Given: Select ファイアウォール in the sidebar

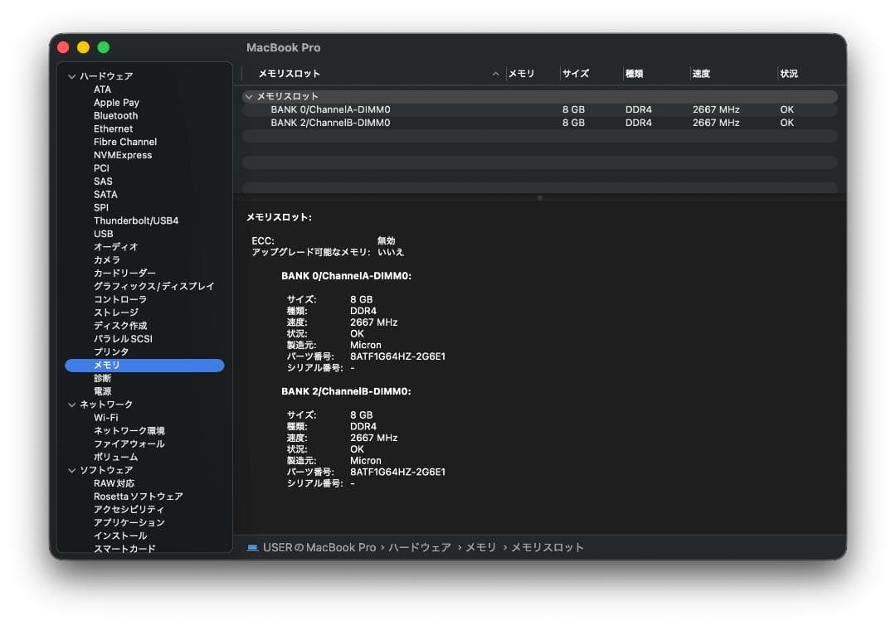Looking at the screenshot, I should click(x=129, y=444).
